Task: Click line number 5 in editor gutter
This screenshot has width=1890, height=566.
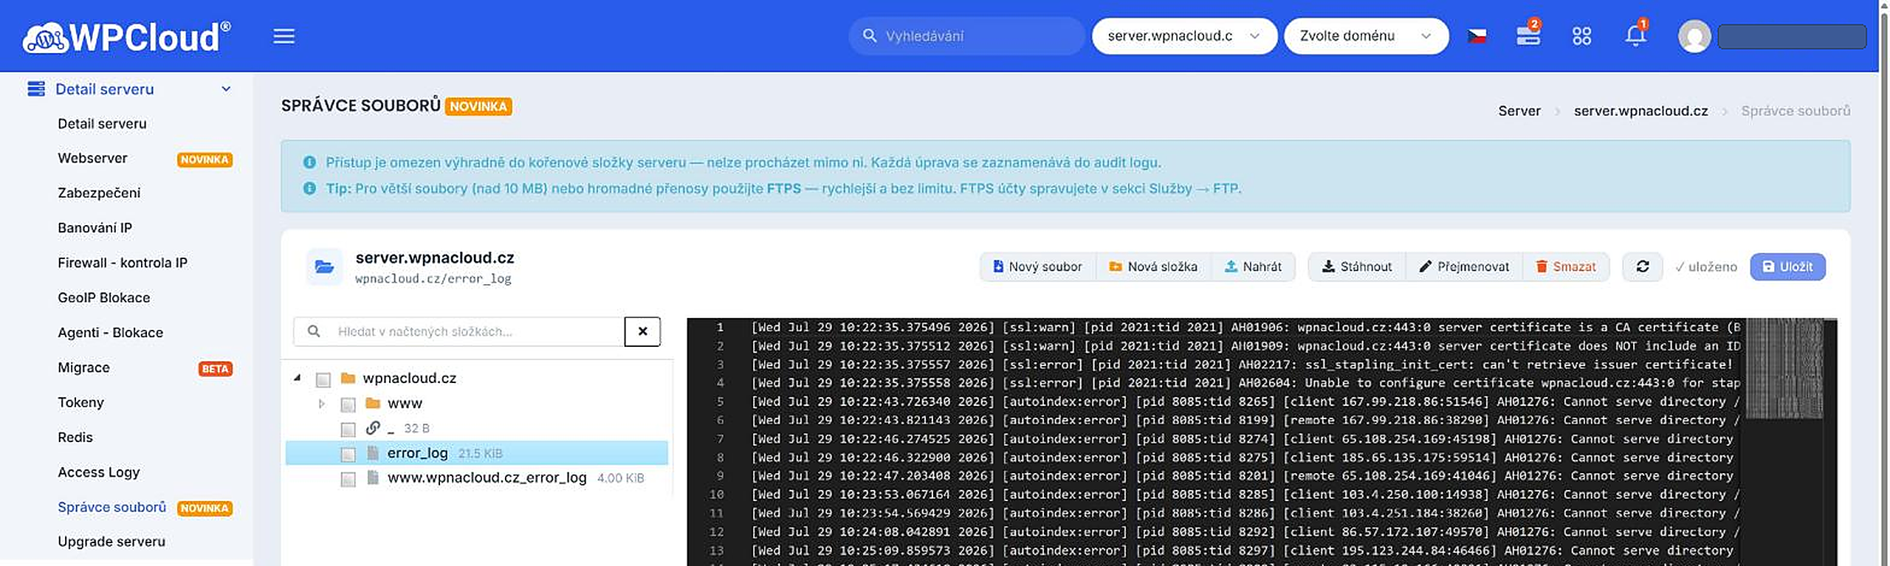Action: pyautogui.click(x=719, y=401)
